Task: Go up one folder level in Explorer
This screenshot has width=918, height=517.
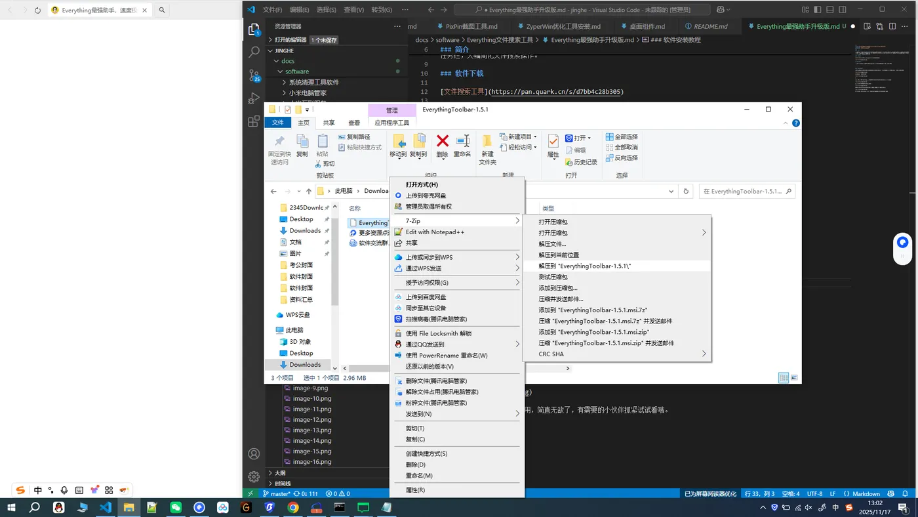Action: [x=309, y=192]
